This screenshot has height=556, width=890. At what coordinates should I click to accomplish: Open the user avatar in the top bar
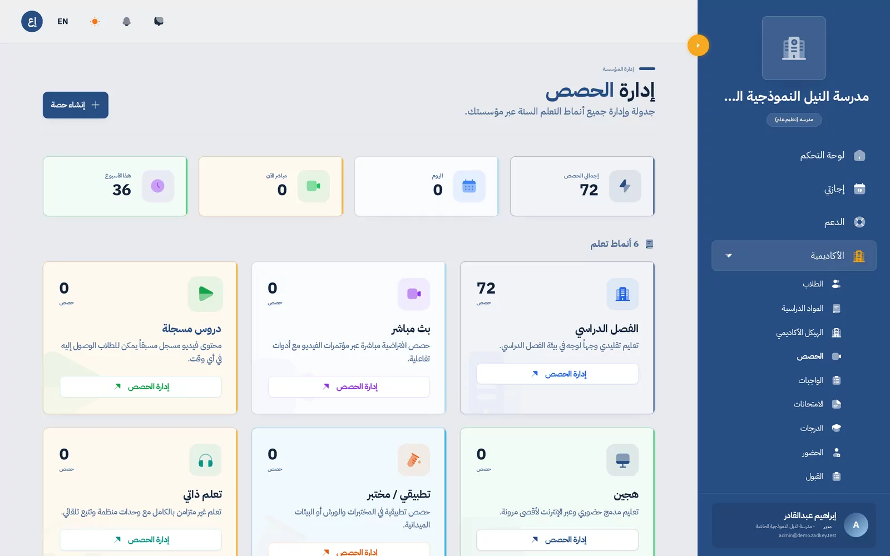[32, 22]
